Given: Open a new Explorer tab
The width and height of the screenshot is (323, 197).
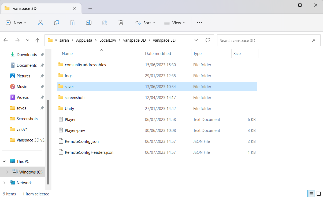Looking at the screenshot, I should pos(90,8).
